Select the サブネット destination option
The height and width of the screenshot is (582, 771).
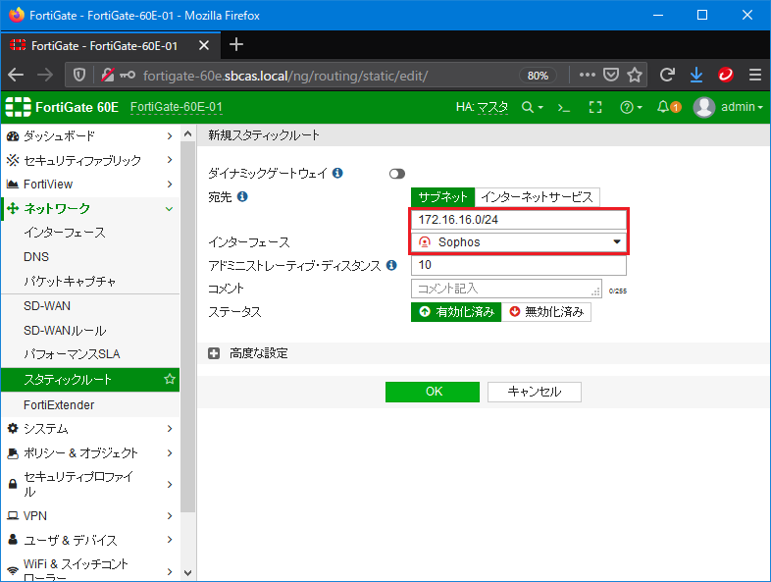point(442,197)
